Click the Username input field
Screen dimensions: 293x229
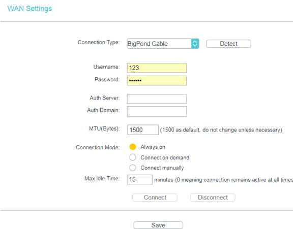pyautogui.click(x=157, y=68)
